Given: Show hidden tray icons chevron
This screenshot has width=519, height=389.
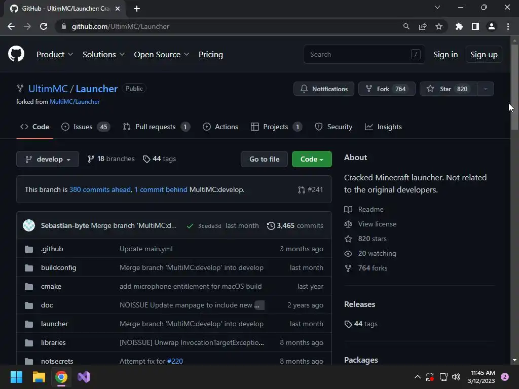Looking at the screenshot, I should pyautogui.click(x=418, y=377).
